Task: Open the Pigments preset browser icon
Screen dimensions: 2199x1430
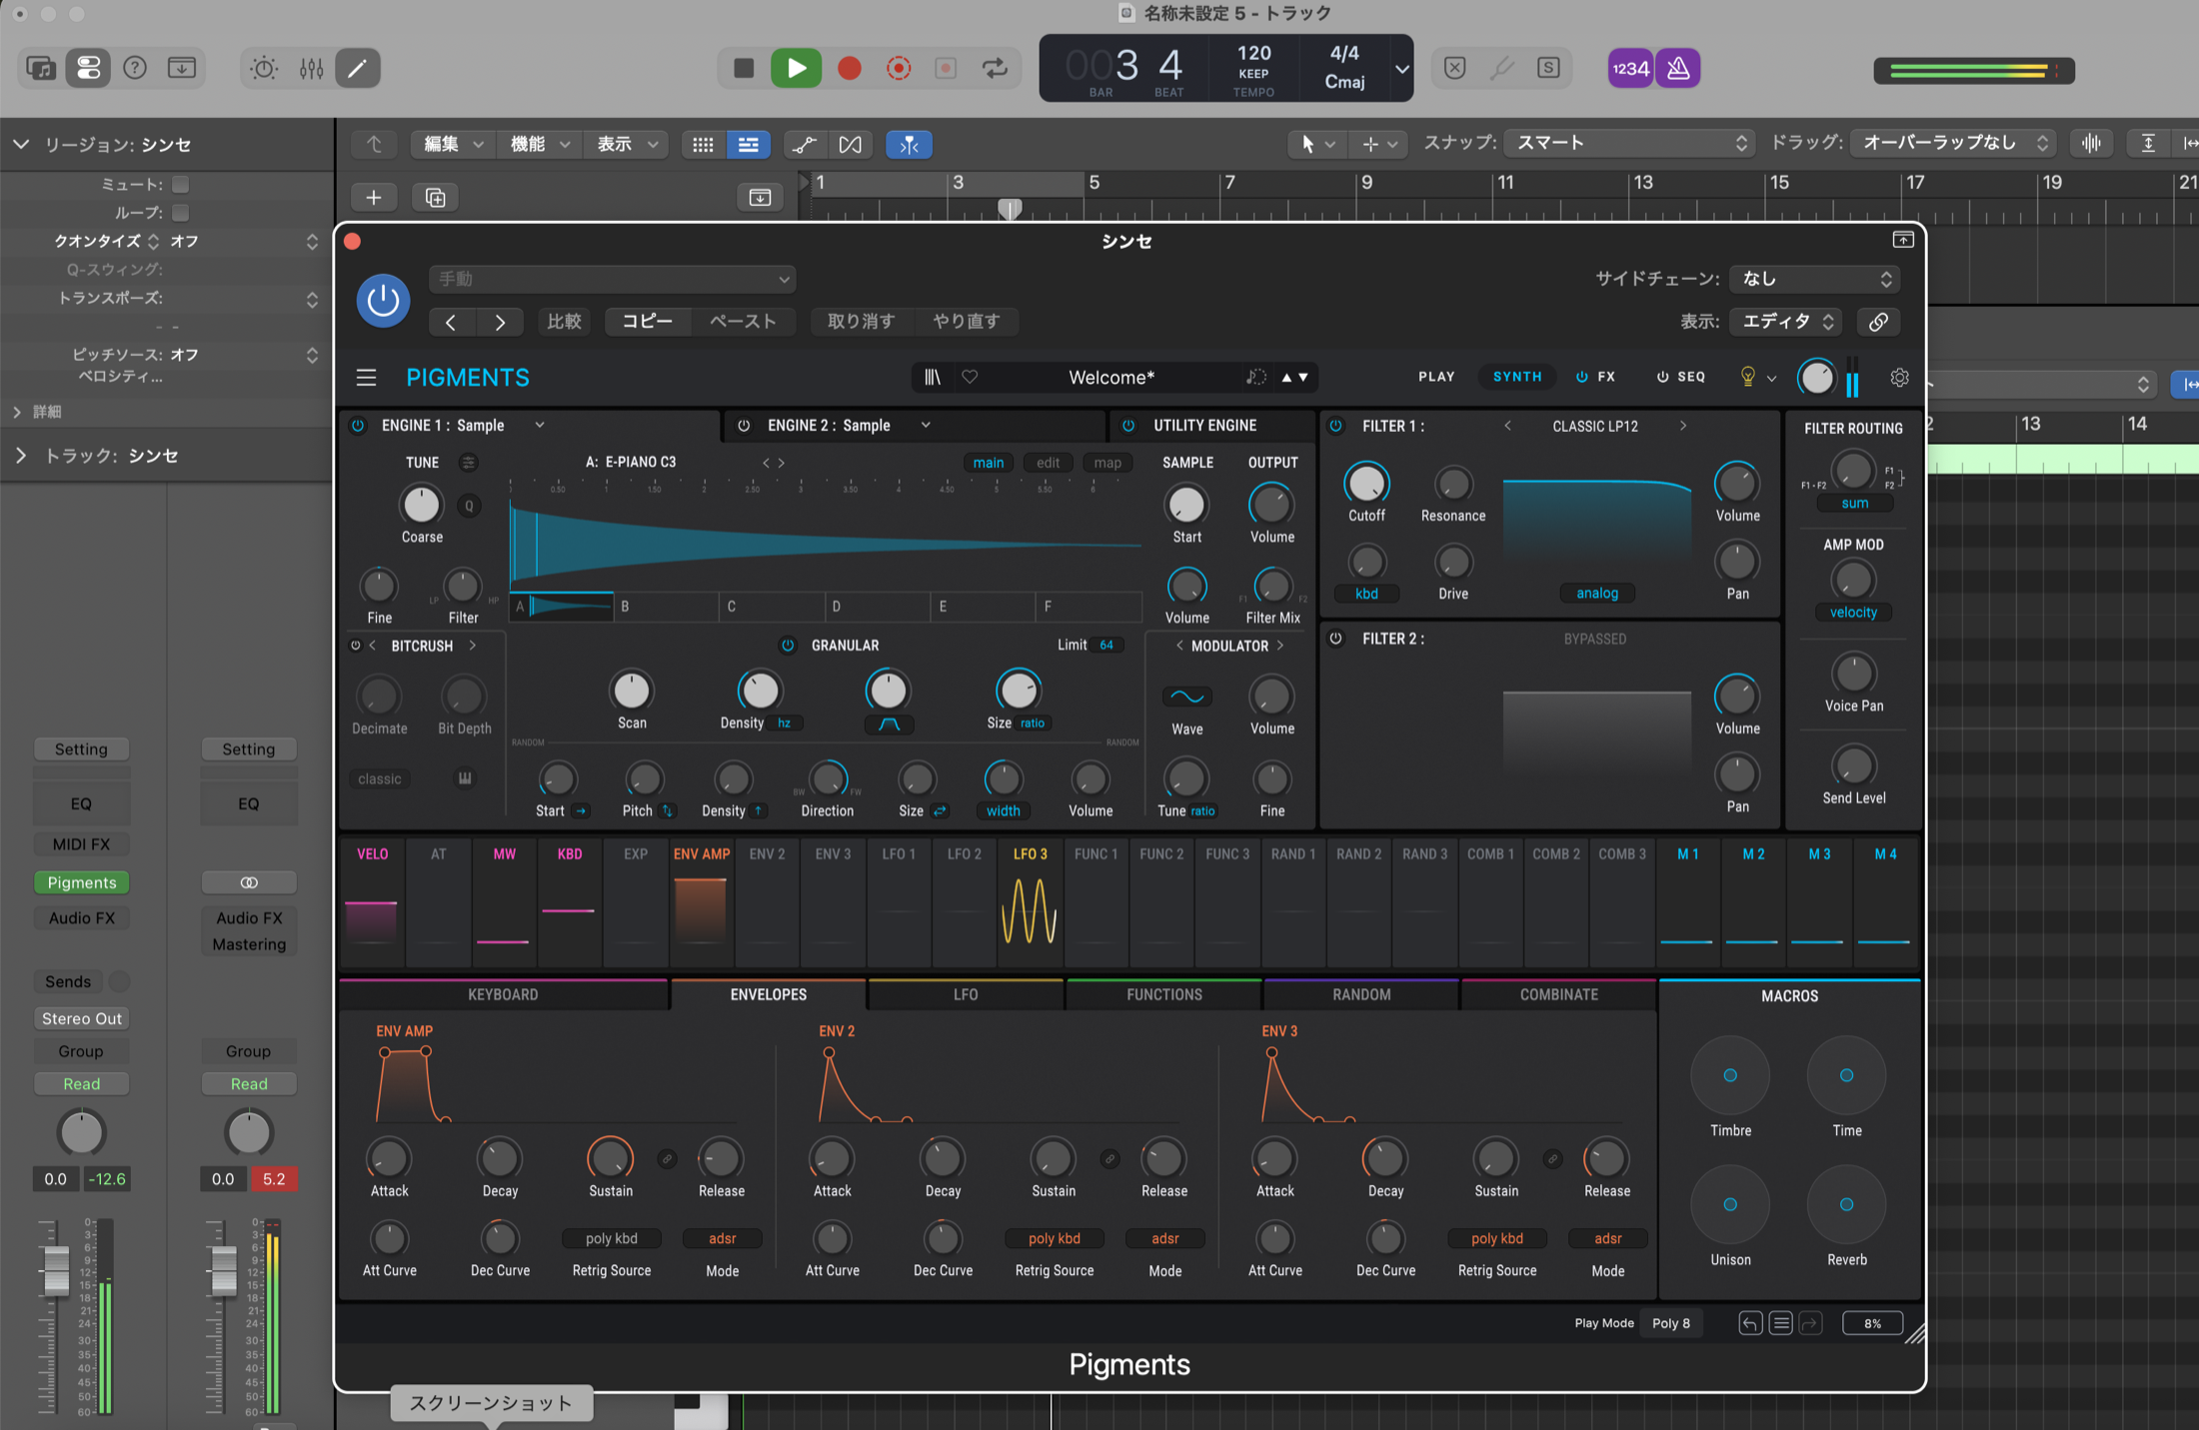Action: point(933,377)
